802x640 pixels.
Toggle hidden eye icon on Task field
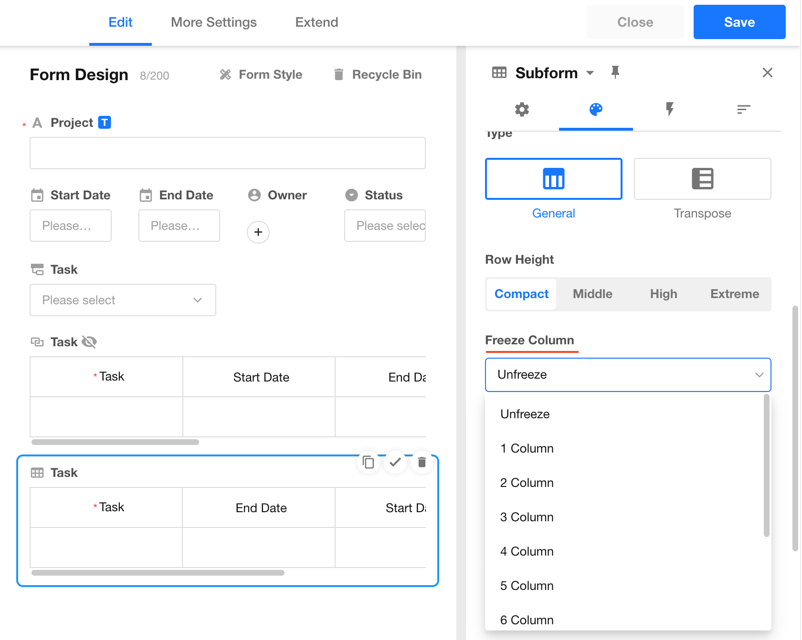[x=89, y=342]
